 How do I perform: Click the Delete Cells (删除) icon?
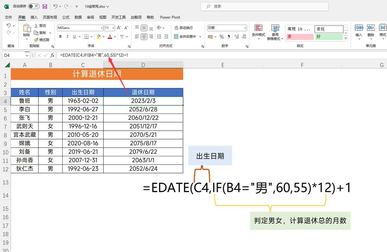371,31
